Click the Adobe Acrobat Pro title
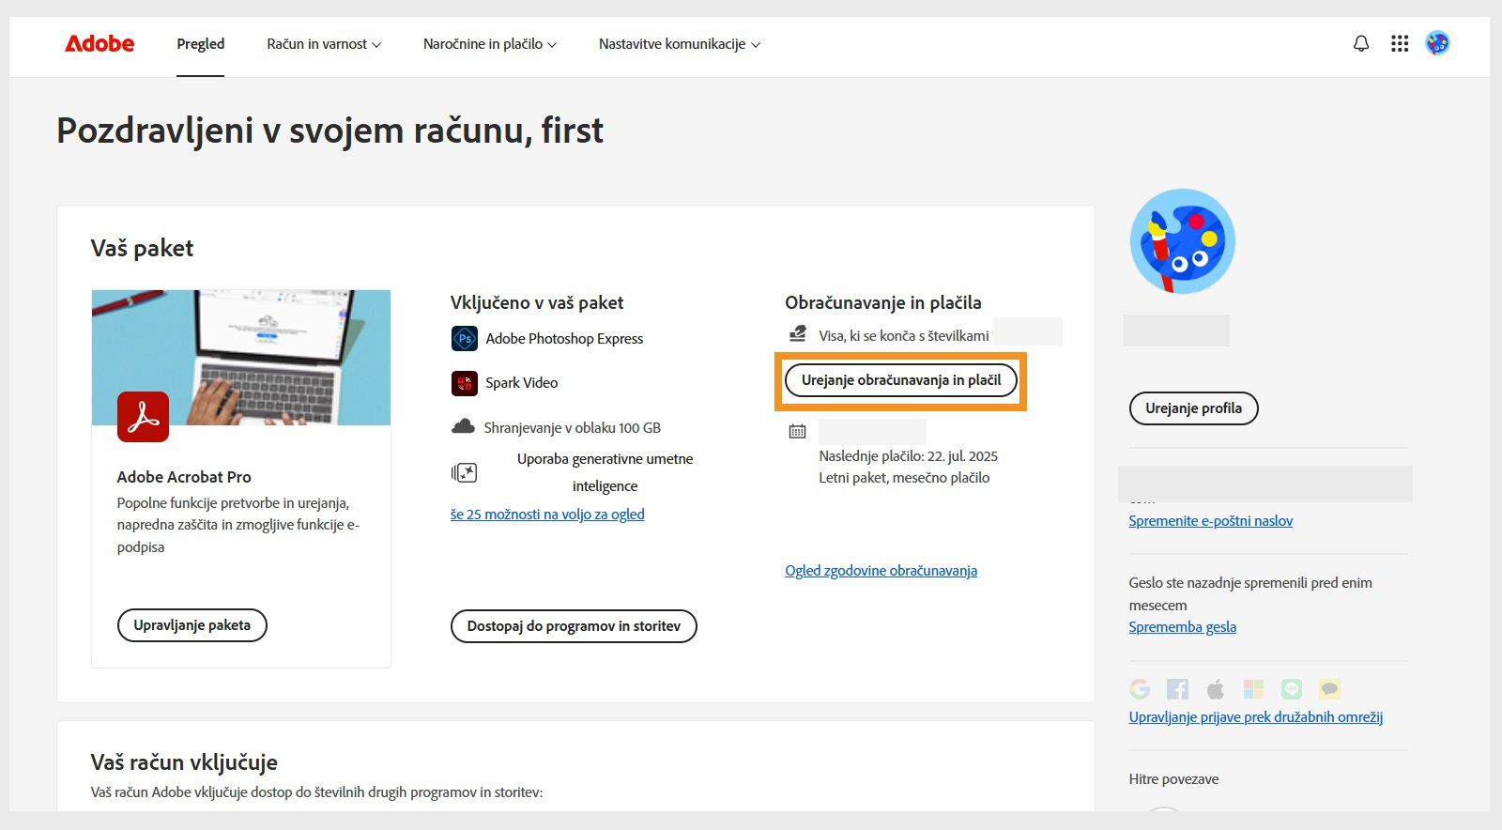The image size is (1502, 830). point(184,477)
